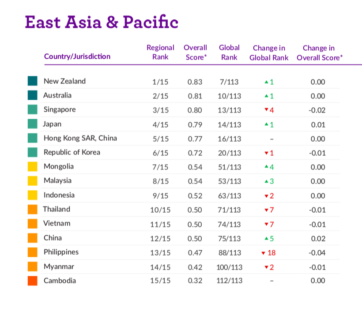362x316 pixels.
Task: Click score change '0.01' for Japan
Action: click(x=318, y=125)
